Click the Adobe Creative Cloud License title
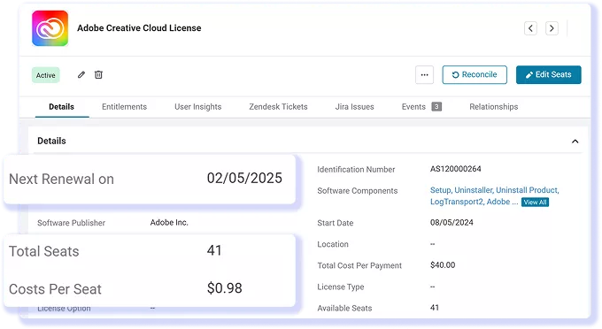The width and height of the screenshot is (602, 329). pos(139,28)
